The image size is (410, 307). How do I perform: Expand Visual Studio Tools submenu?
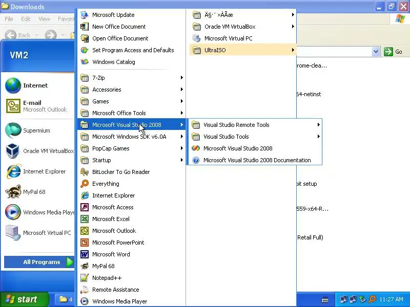[x=255, y=137]
